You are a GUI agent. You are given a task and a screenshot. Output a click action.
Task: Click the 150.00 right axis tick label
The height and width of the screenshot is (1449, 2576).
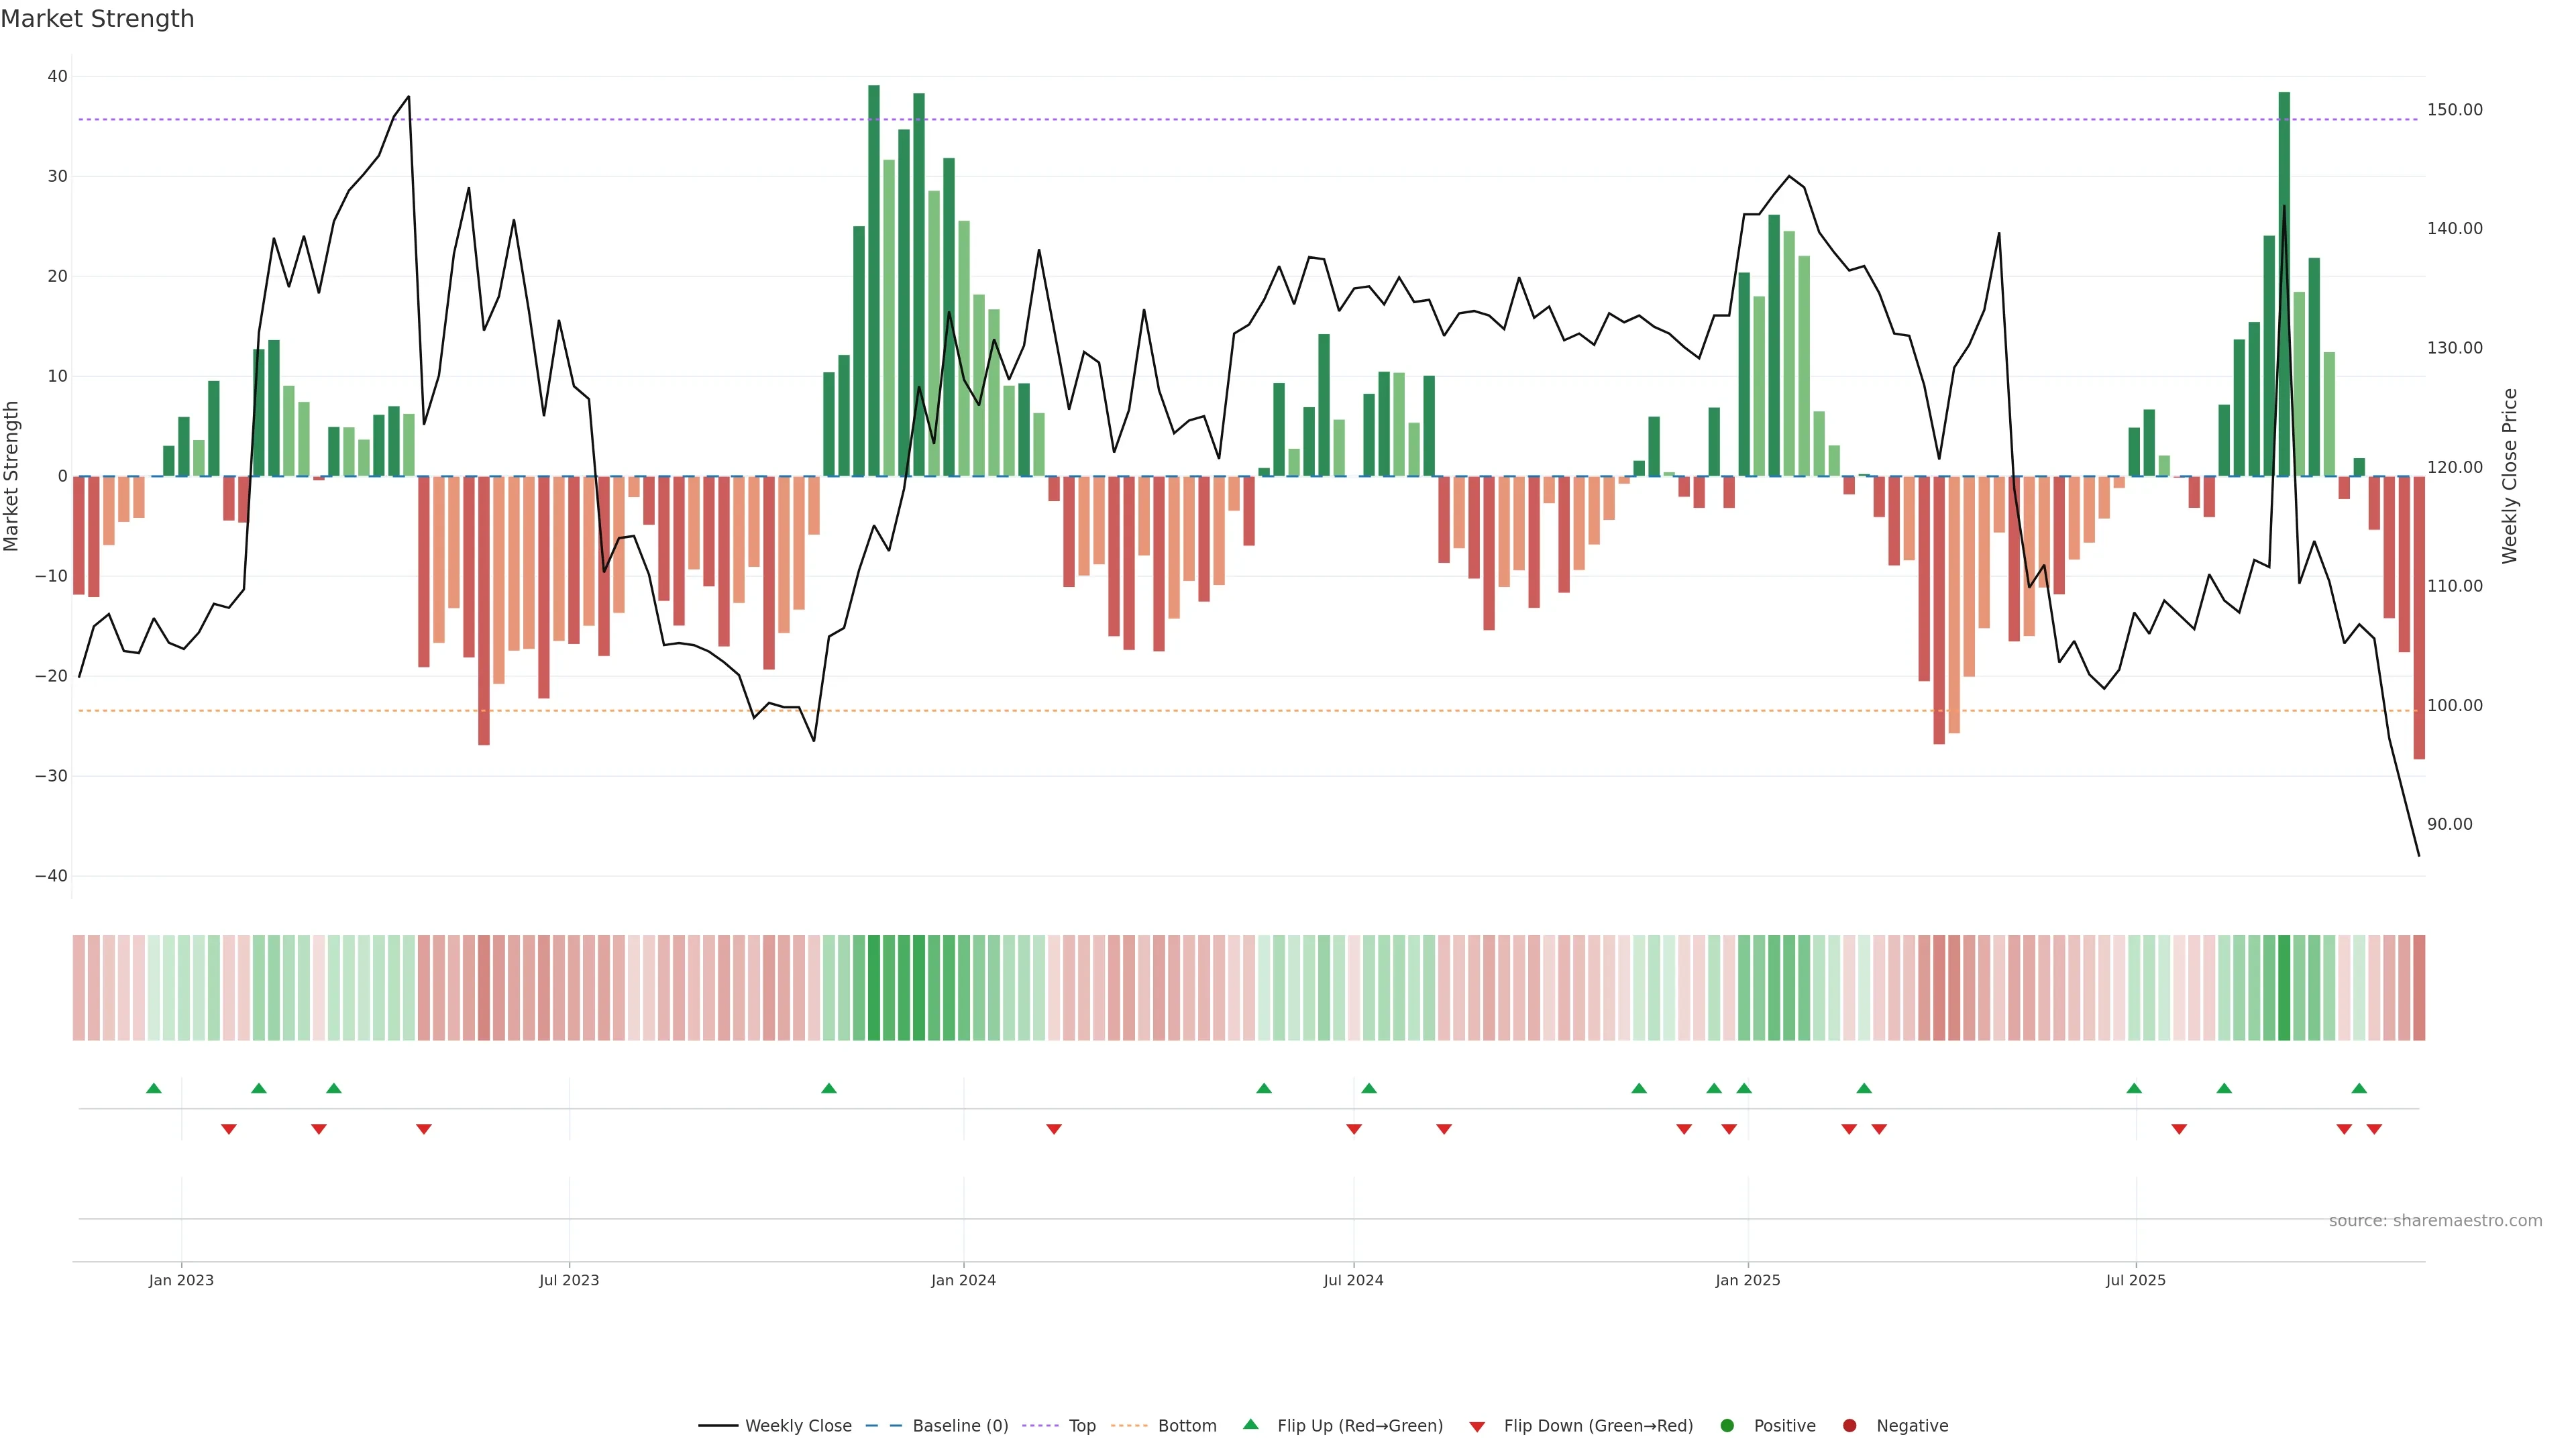(x=2454, y=110)
